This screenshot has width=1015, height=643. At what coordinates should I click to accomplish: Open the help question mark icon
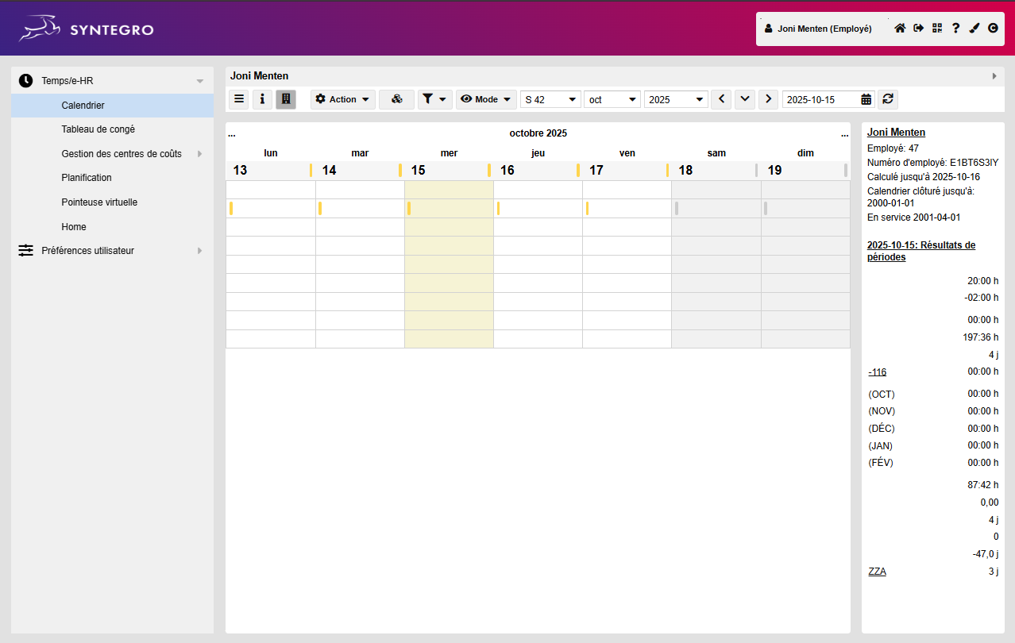click(955, 28)
